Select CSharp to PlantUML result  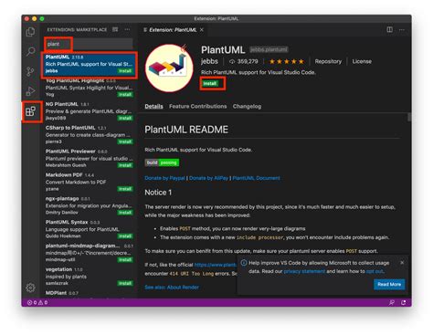(89, 135)
